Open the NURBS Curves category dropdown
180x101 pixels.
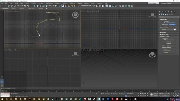click(169, 17)
